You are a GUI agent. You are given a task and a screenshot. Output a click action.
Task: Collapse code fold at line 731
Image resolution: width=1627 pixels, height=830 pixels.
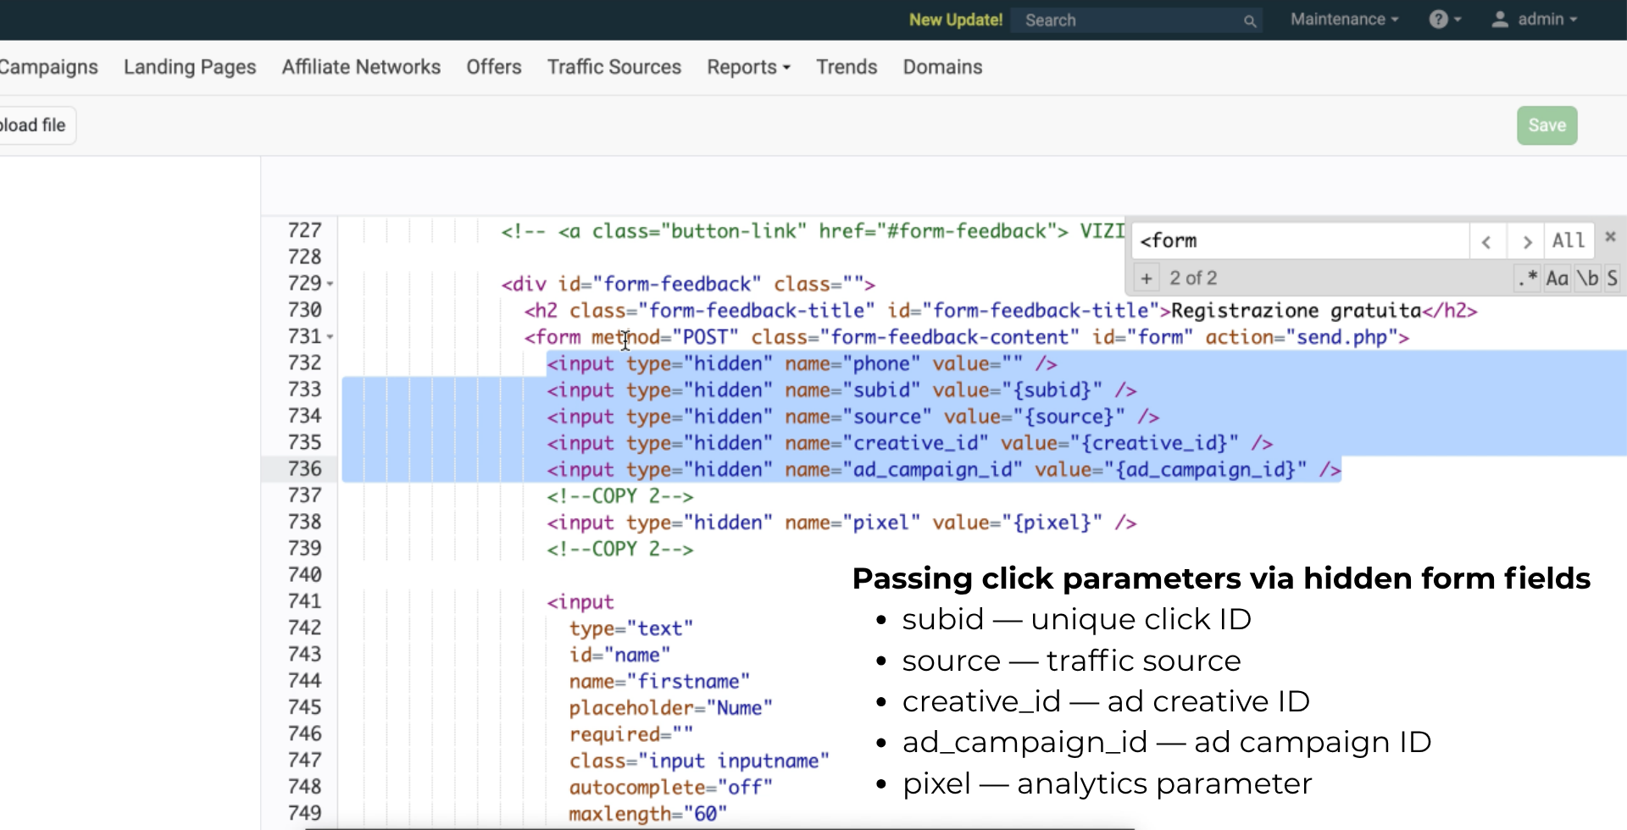click(330, 337)
